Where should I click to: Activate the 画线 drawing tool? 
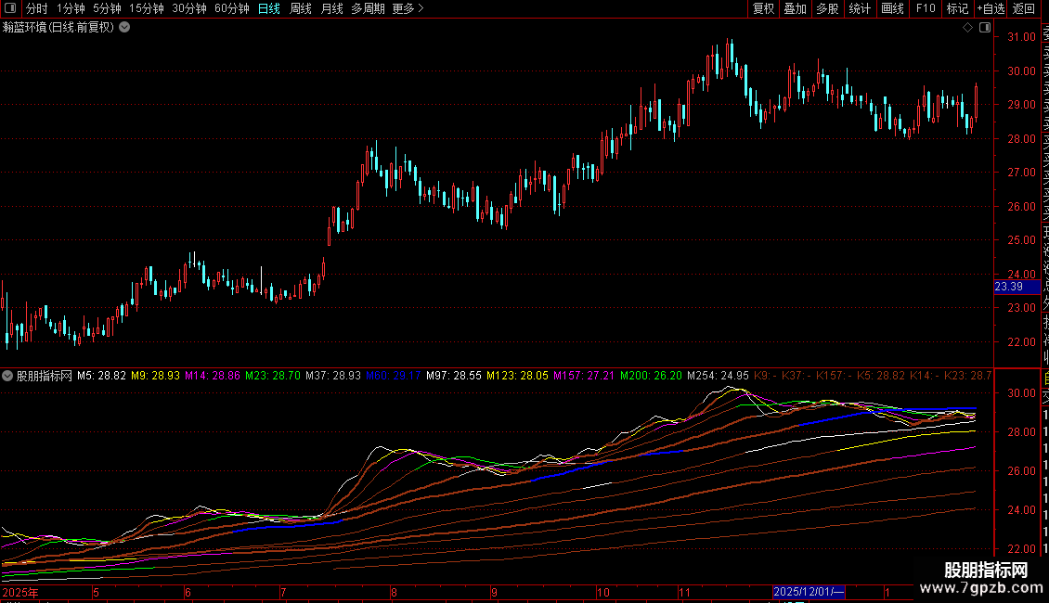[x=892, y=8]
